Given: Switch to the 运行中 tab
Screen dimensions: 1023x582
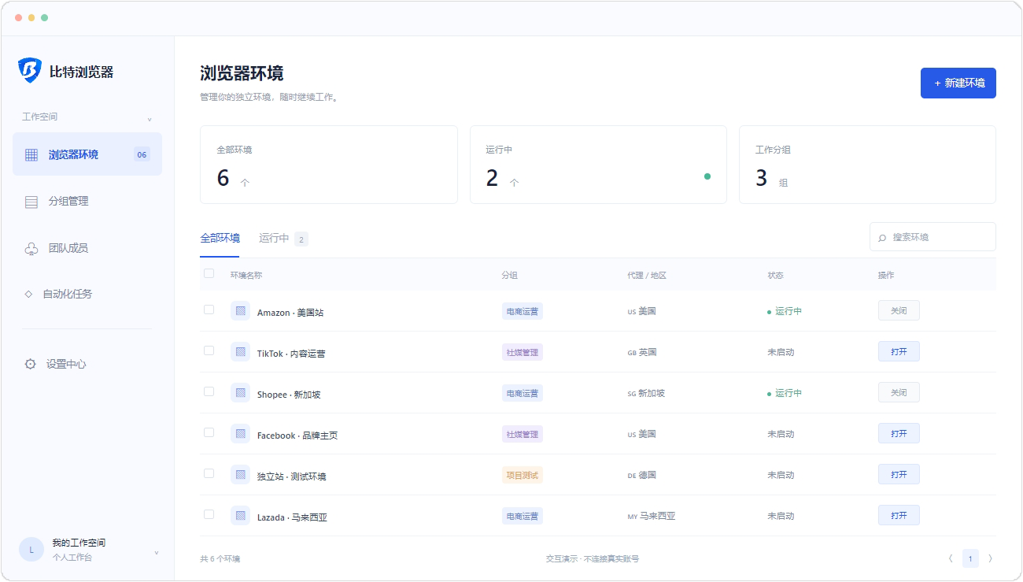Looking at the screenshot, I should tap(283, 239).
